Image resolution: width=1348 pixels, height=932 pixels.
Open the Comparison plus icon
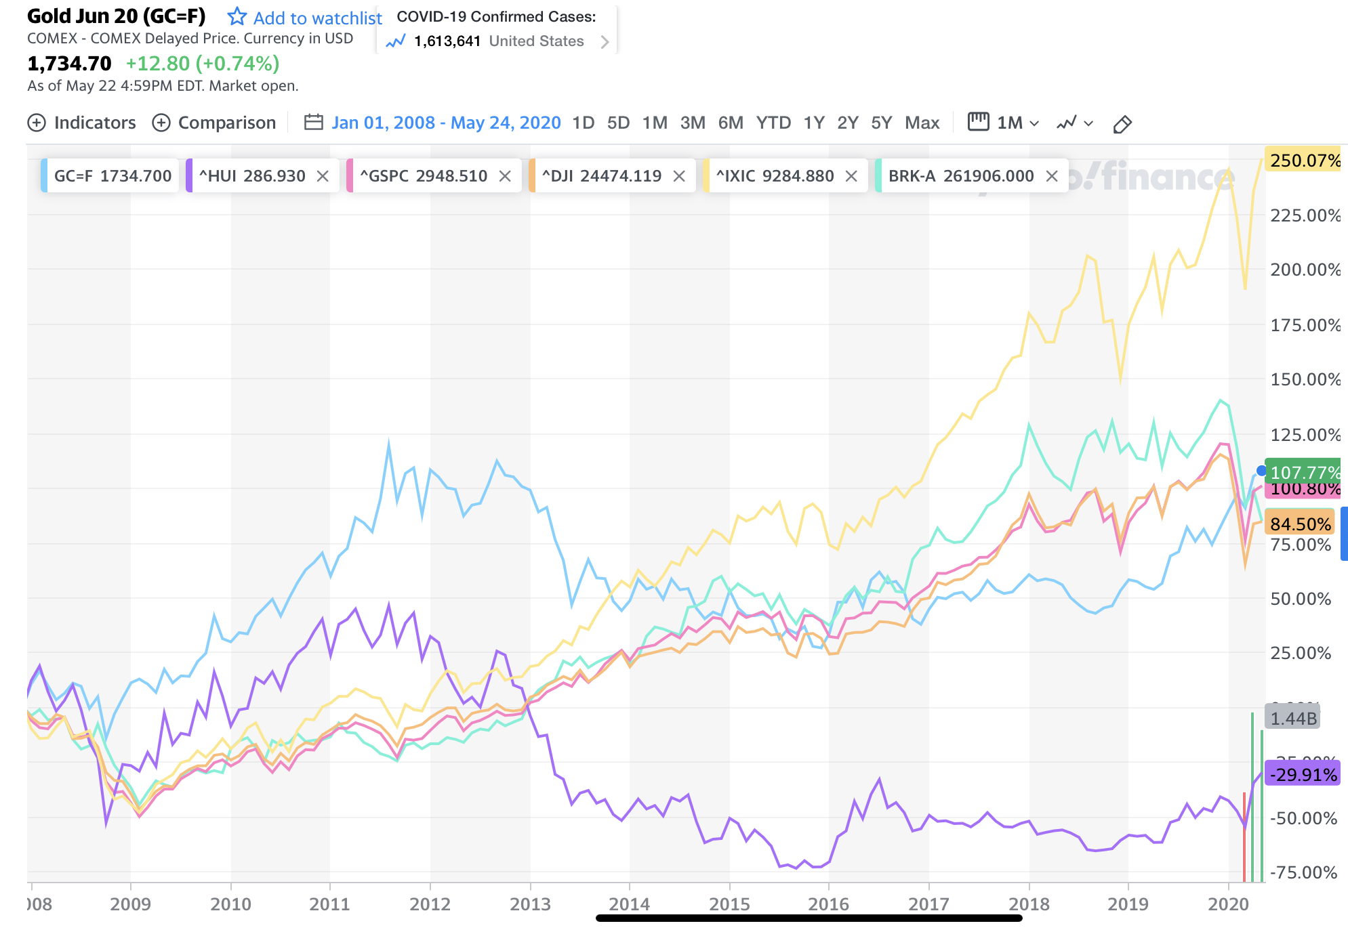coord(161,123)
